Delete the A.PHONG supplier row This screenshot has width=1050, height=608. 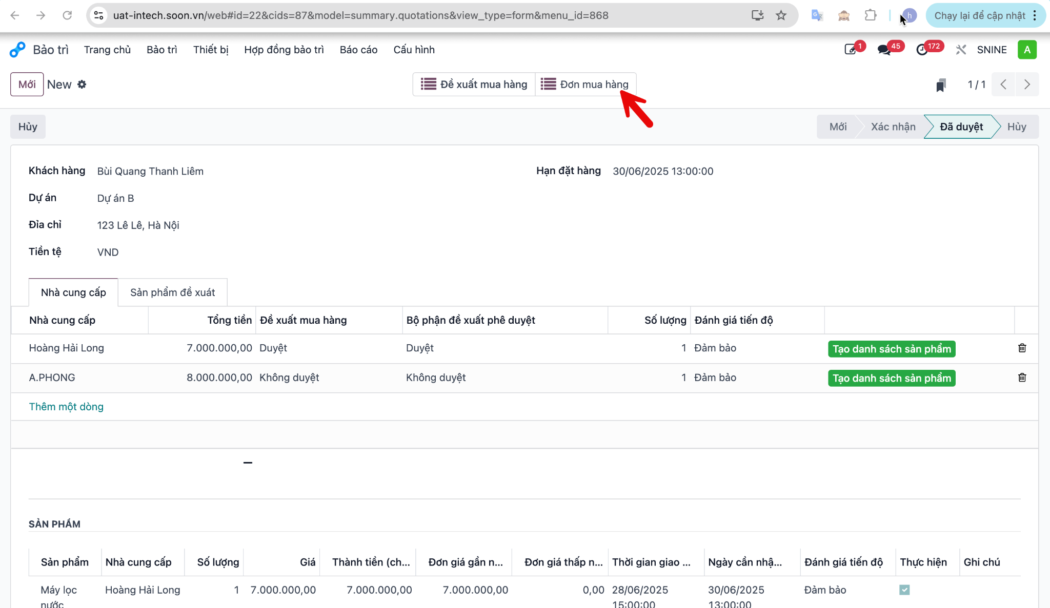click(1022, 378)
